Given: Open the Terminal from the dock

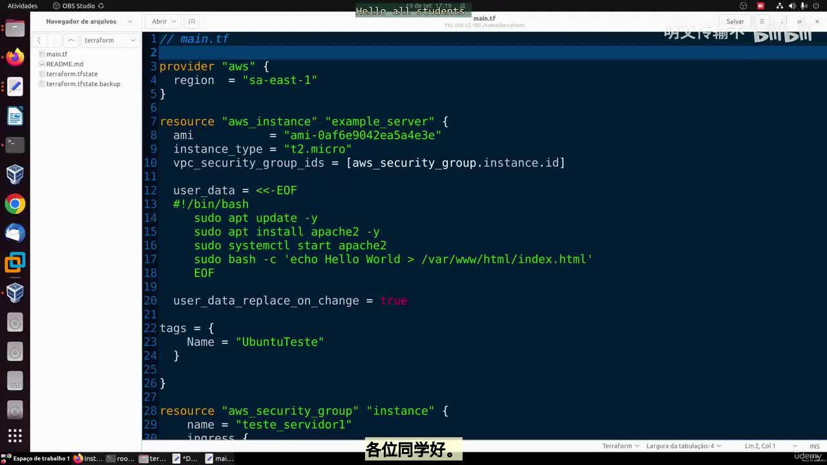Looking at the screenshot, I should pos(15,145).
